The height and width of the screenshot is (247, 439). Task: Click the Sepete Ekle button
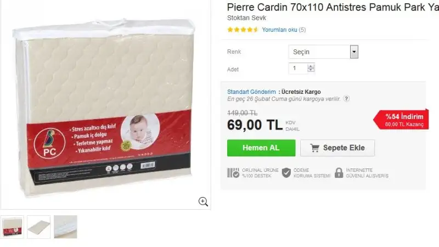(337, 148)
